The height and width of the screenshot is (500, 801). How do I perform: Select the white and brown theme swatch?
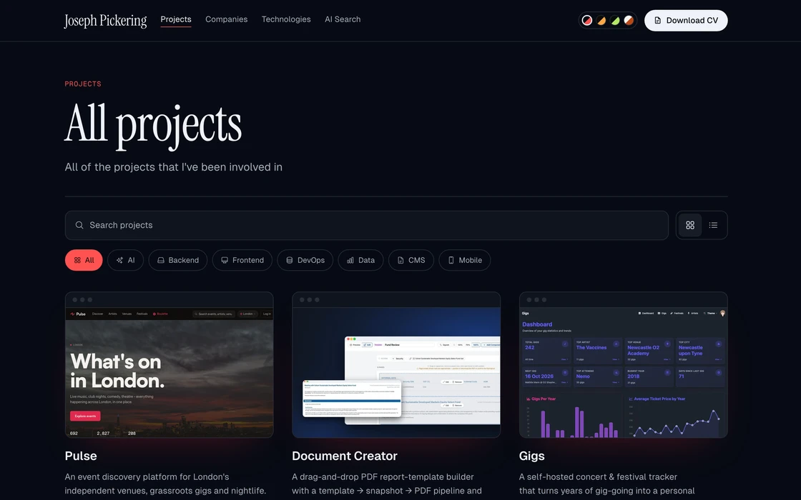(x=629, y=21)
